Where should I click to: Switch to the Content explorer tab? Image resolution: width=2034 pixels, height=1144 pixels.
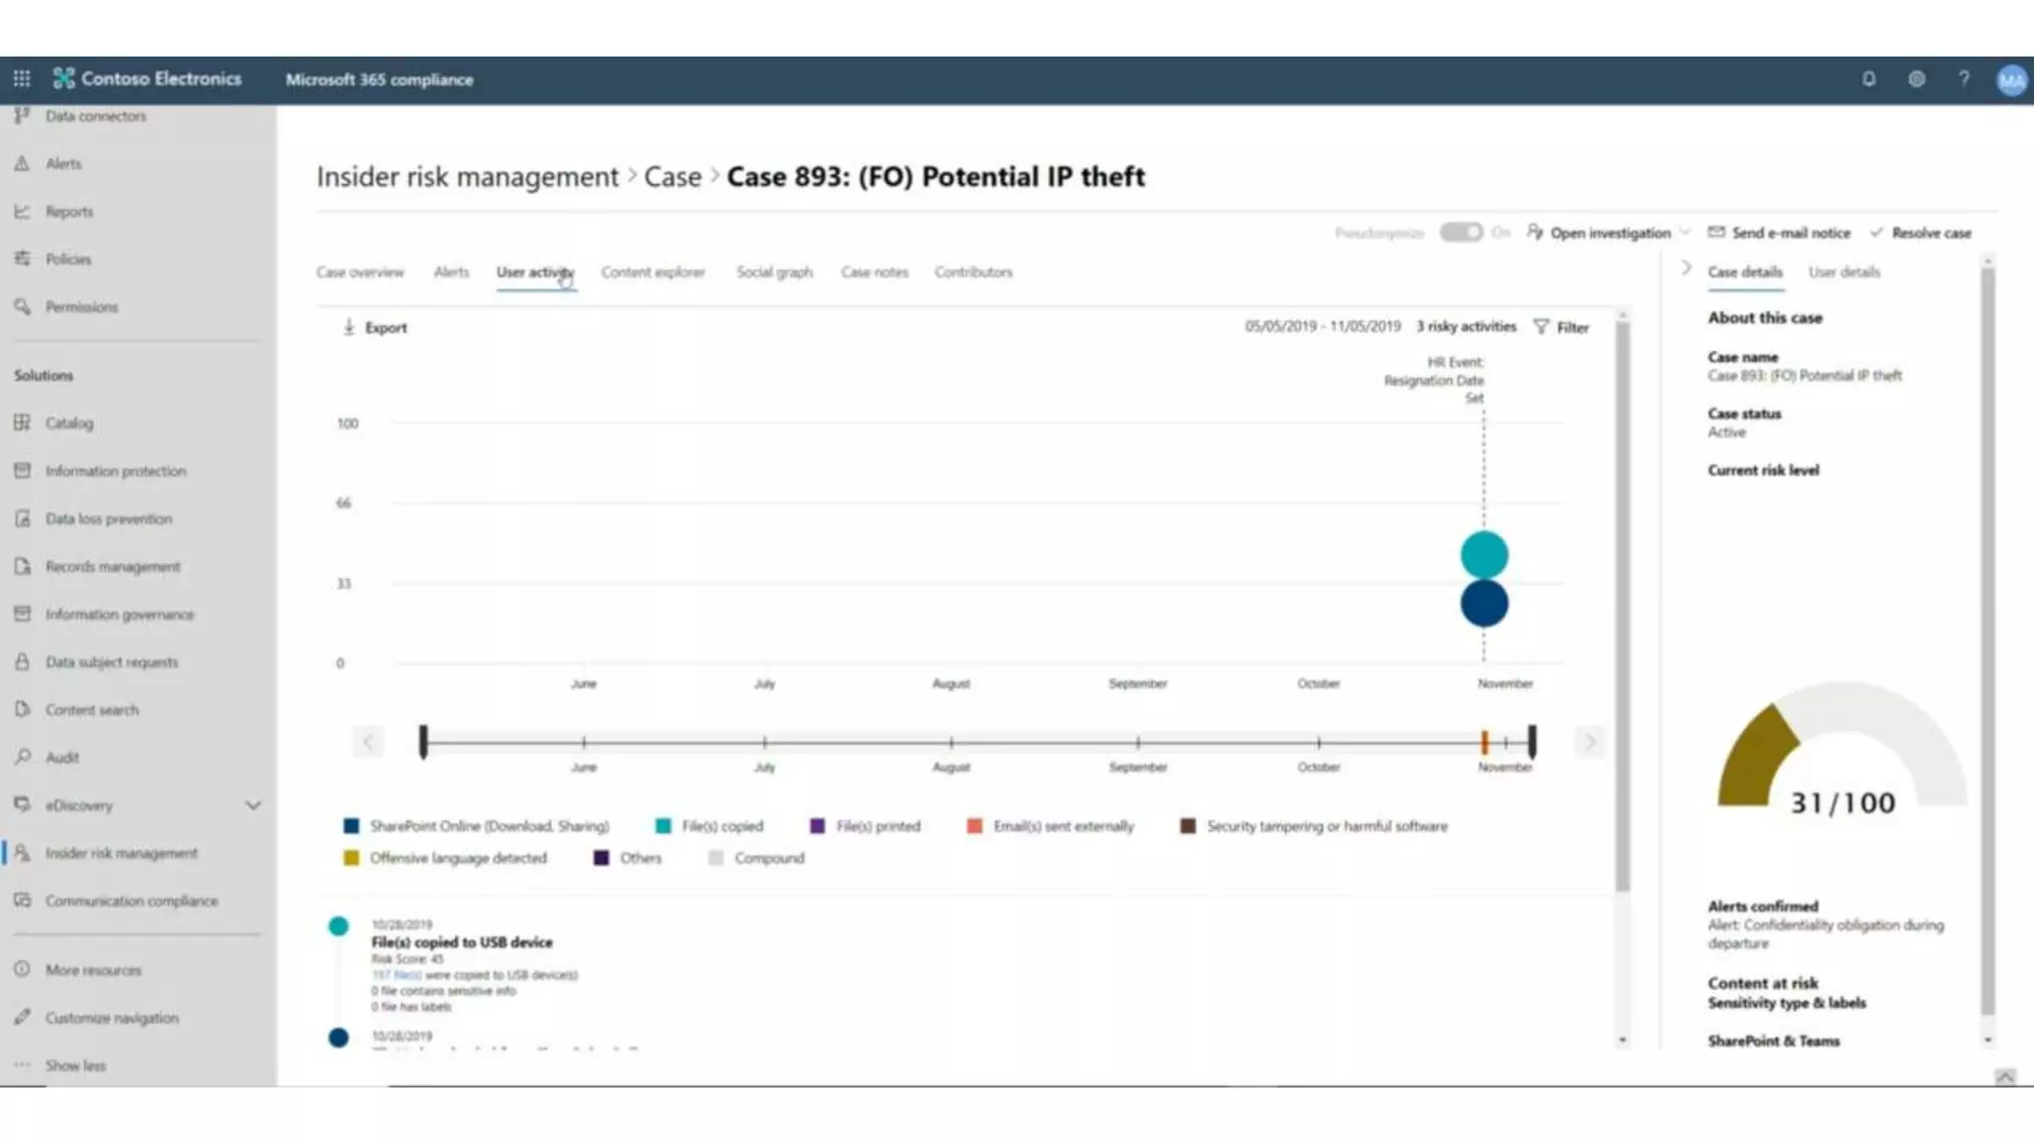(x=653, y=272)
